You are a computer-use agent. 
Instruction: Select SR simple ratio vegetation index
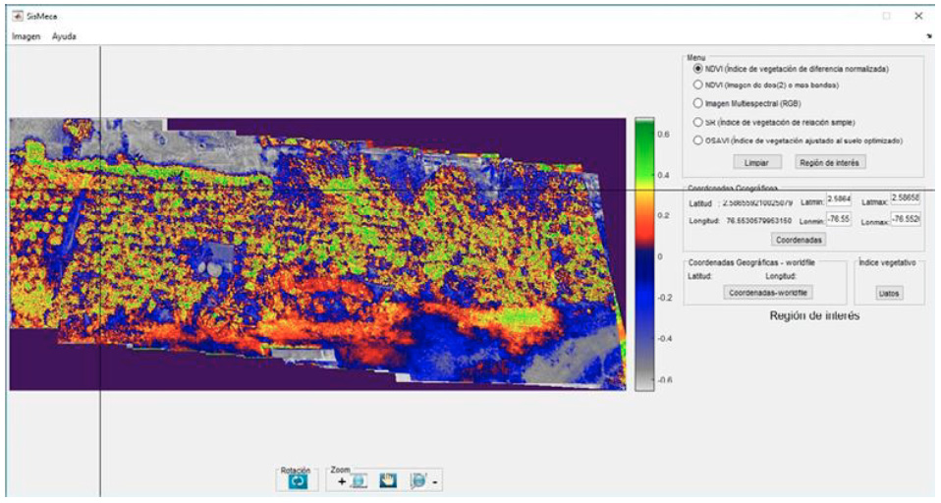click(698, 122)
